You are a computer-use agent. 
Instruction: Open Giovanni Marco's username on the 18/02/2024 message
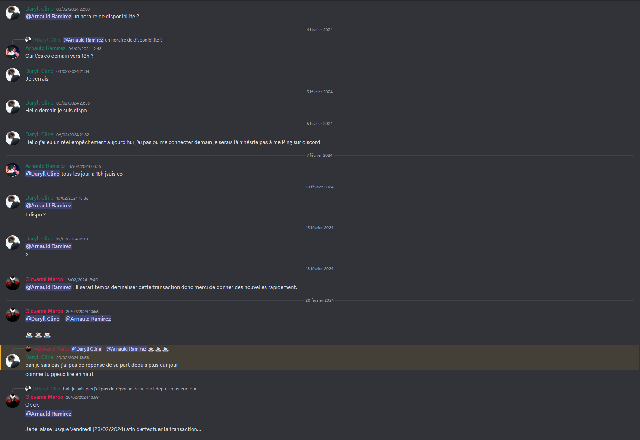pyautogui.click(x=44, y=279)
